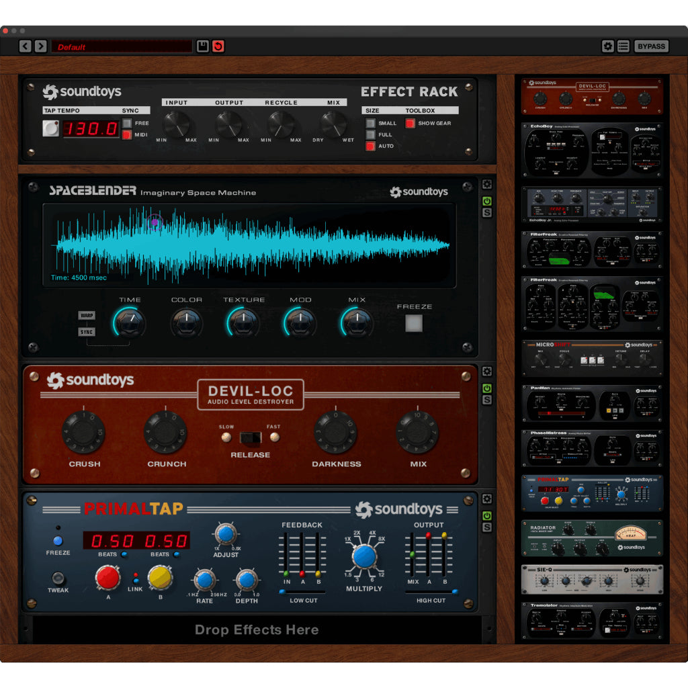Click the MIX knob on SpaceBlender
Viewport: 688px width, 688px height.
(x=356, y=323)
